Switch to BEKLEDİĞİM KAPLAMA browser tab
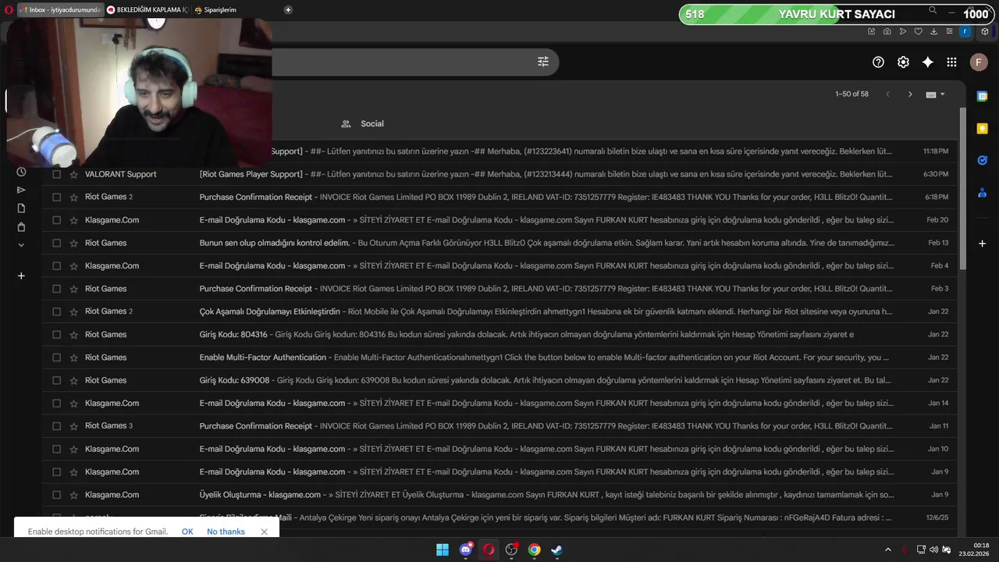 pyautogui.click(x=148, y=10)
